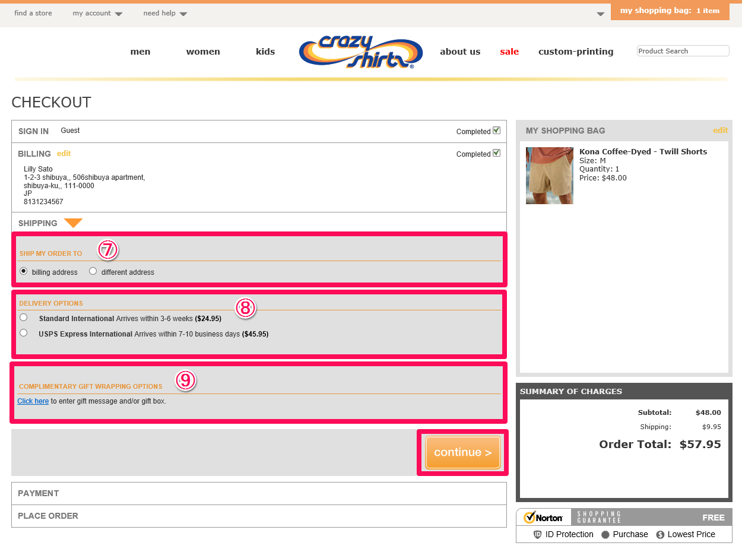This screenshot has width=742, height=549.
Task: Click the find a store link
Action: coord(33,13)
